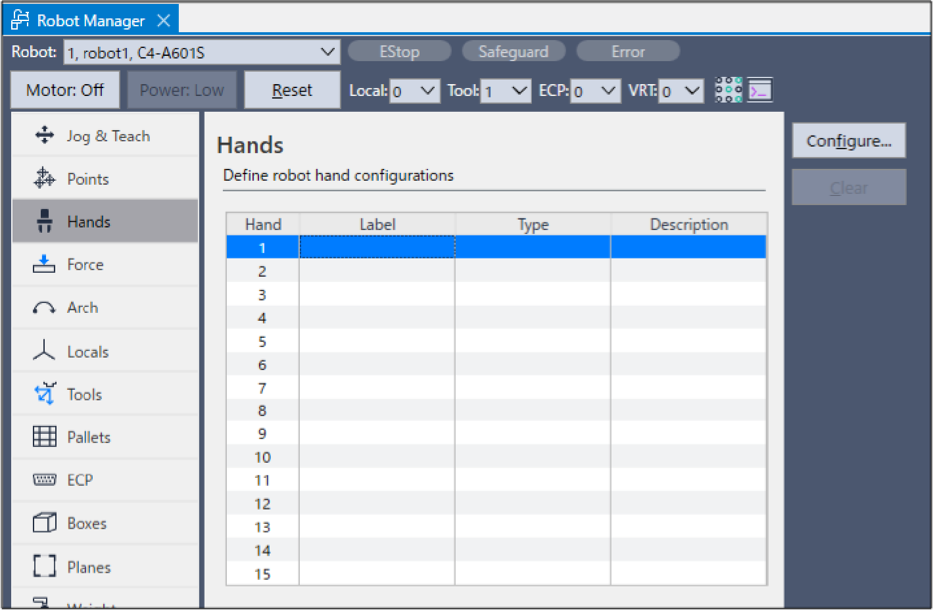Open the Local number dropdown
Screen dimensions: 933x610
pyautogui.click(x=414, y=91)
